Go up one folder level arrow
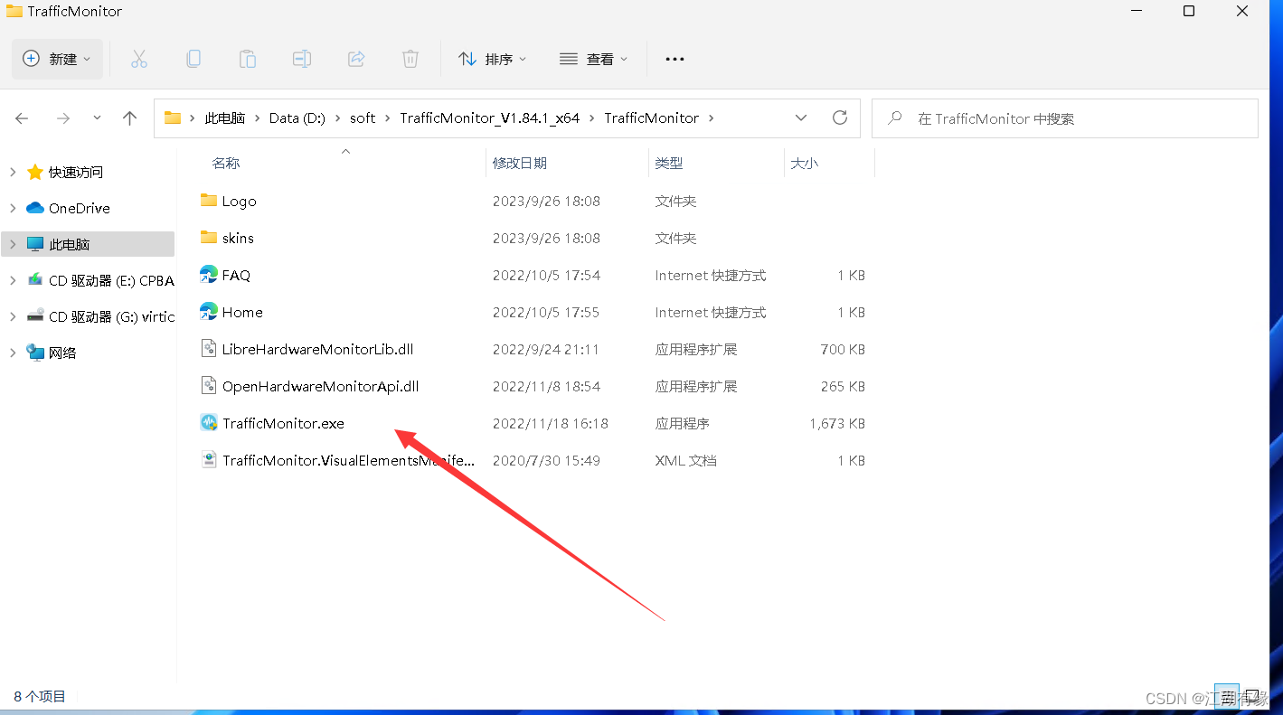 tap(129, 118)
